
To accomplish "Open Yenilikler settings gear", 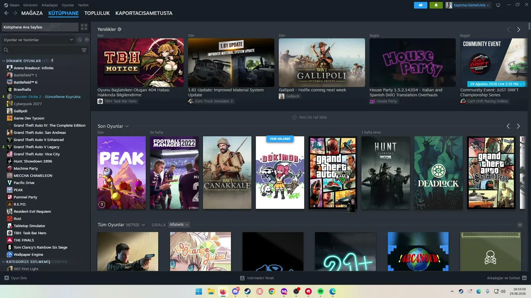I will point(119,29).
